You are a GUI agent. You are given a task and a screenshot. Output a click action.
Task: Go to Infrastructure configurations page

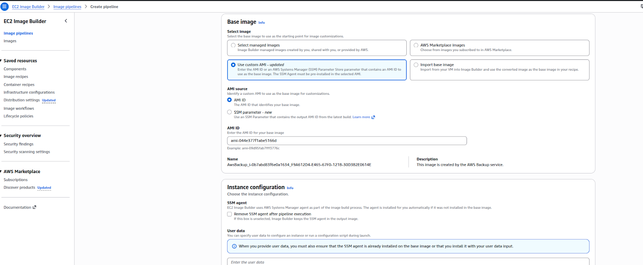29,92
